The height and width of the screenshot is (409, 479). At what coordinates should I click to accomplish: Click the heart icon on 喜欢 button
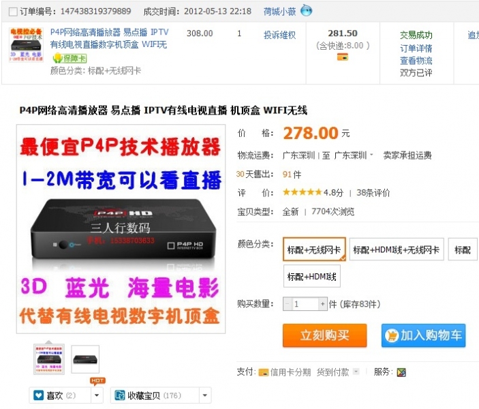pyautogui.click(x=38, y=395)
